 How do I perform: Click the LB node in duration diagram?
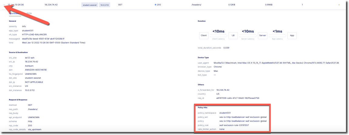pos(233,36)
